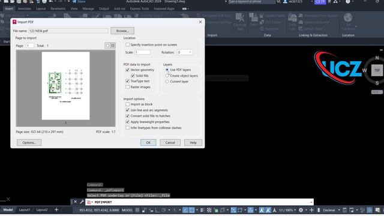Toggle object snap tracking in status bar
The image size is (384, 216).
pyautogui.click(x=185, y=210)
